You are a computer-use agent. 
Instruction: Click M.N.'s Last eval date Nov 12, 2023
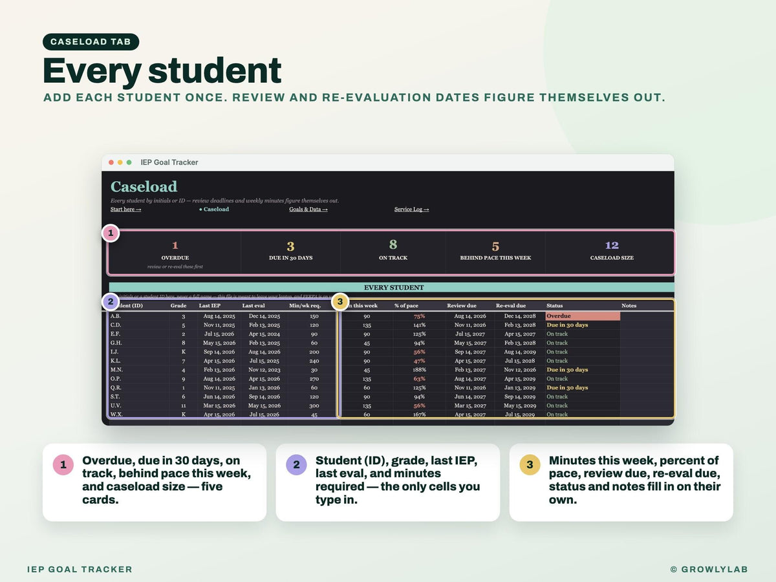[263, 370]
